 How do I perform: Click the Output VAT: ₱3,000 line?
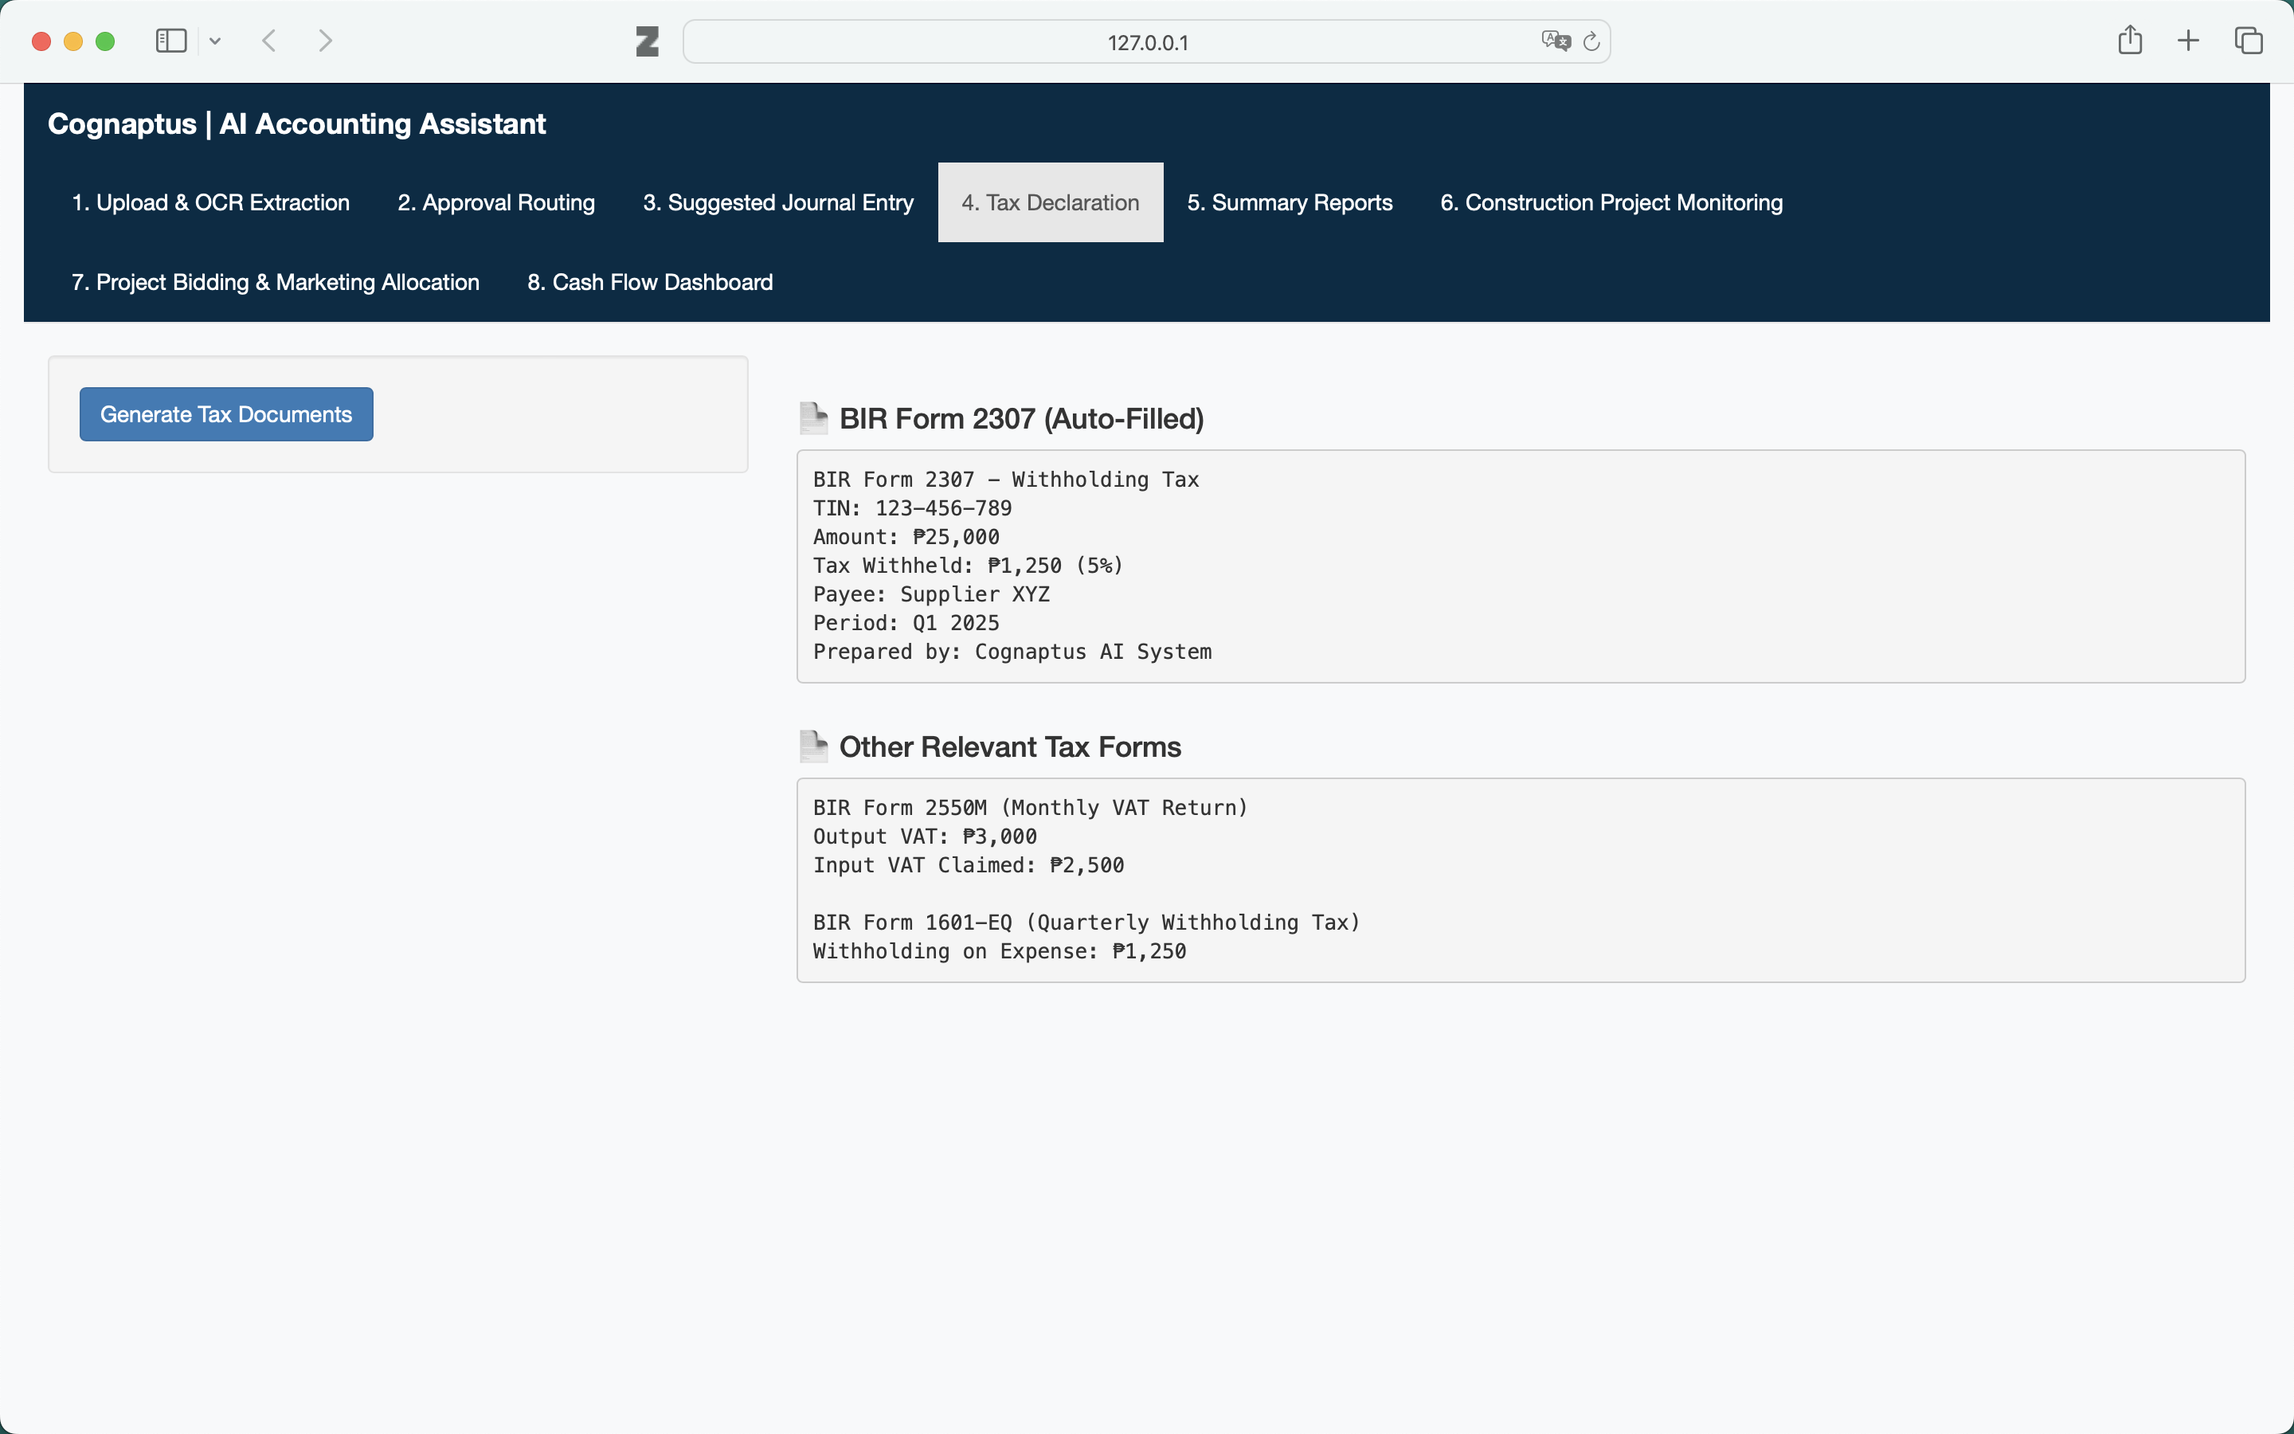coord(924,836)
